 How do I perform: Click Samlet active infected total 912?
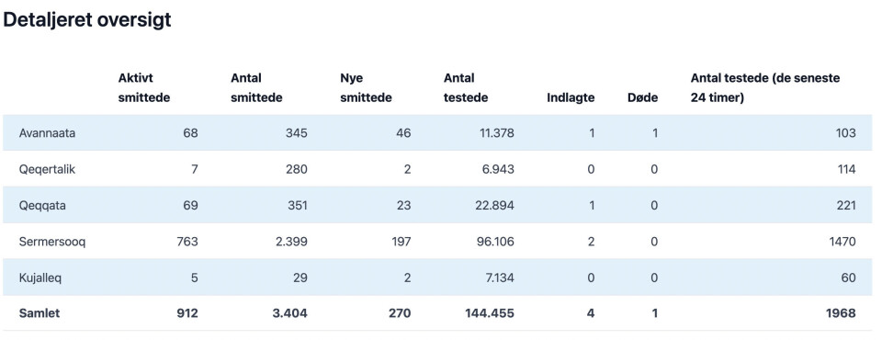click(187, 313)
